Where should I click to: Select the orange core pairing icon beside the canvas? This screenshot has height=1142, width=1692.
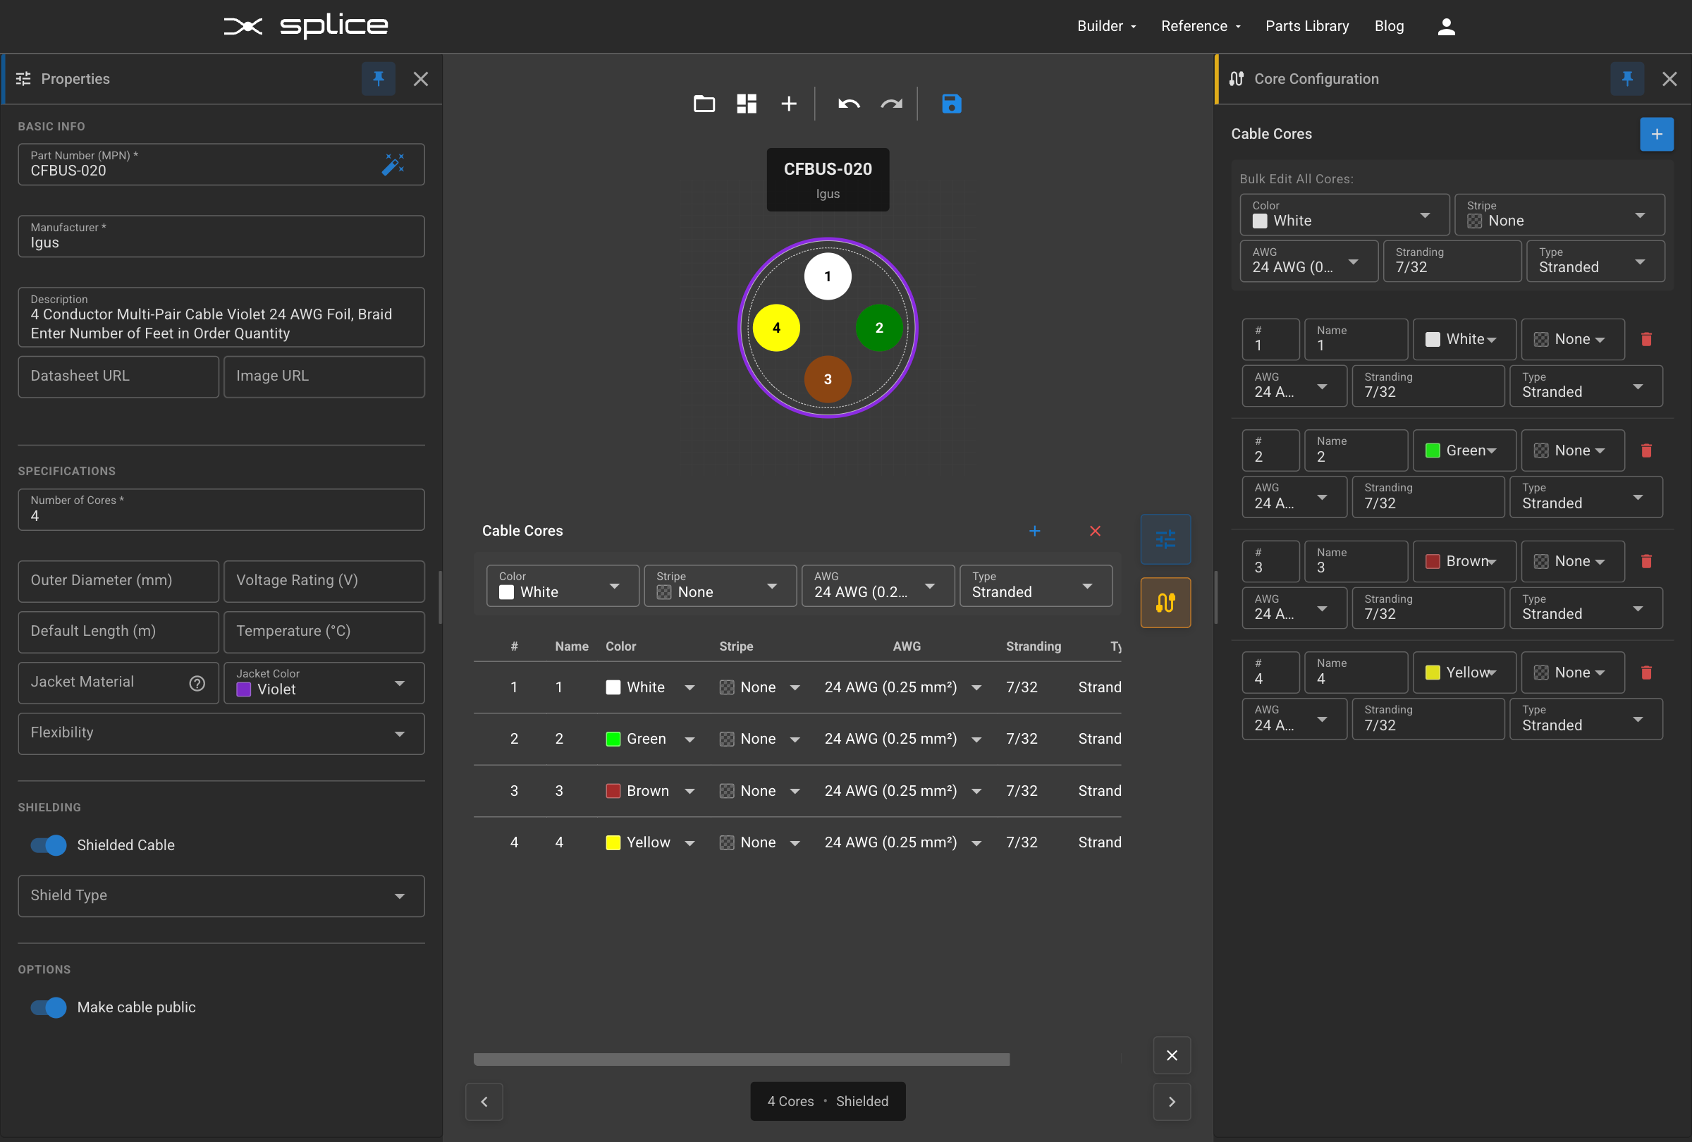point(1165,602)
